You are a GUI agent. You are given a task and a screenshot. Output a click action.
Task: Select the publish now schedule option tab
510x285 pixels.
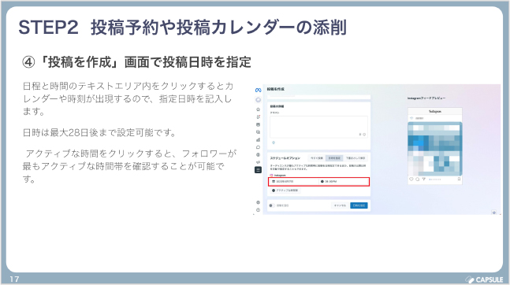pyautogui.click(x=317, y=158)
